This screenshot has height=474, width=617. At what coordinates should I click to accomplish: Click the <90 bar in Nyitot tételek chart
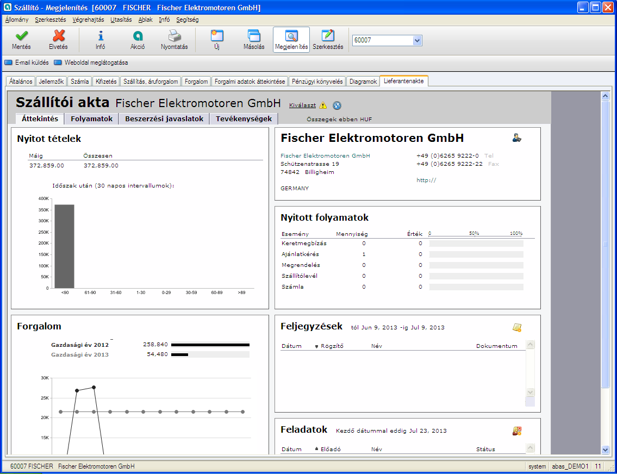65,246
